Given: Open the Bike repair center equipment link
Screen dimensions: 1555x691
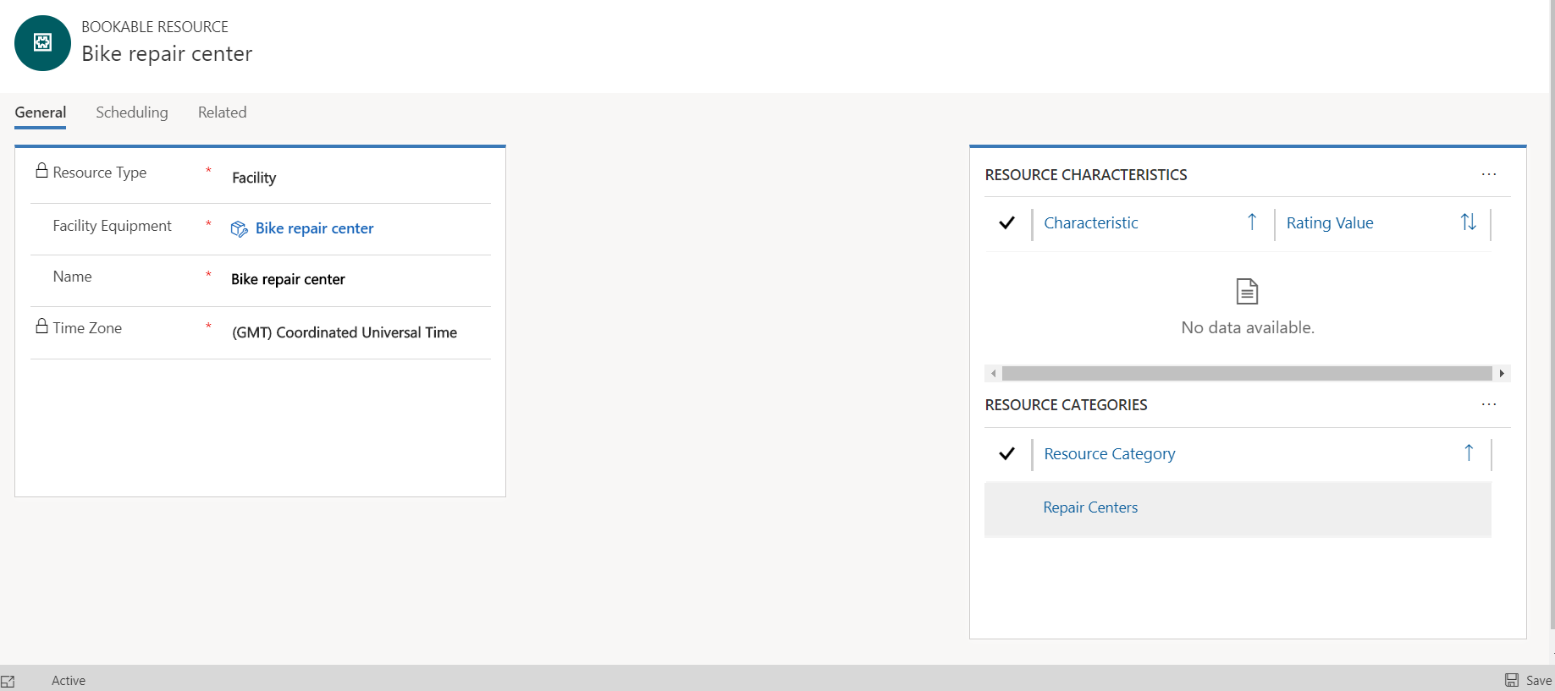Looking at the screenshot, I should click(314, 228).
